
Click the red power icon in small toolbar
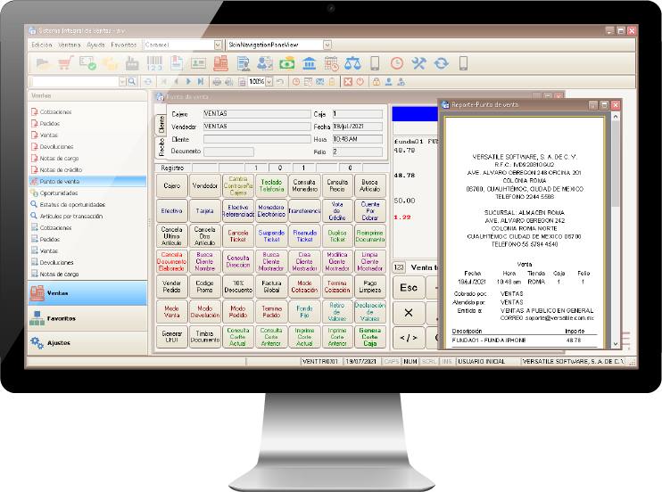(360, 82)
